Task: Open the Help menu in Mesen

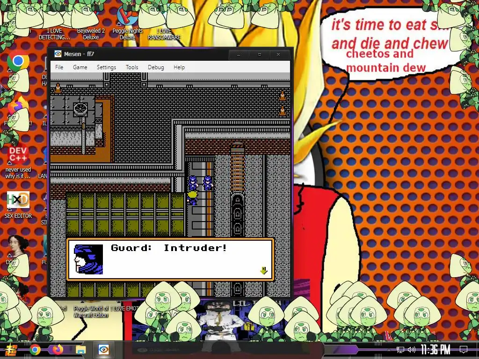Action: 179,67
